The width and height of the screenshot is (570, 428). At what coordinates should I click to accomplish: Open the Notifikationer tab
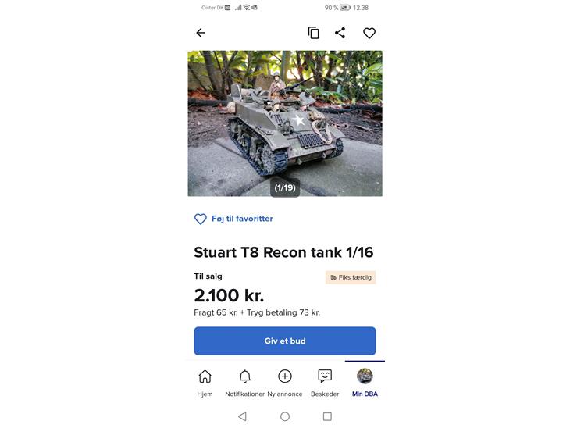point(244,383)
